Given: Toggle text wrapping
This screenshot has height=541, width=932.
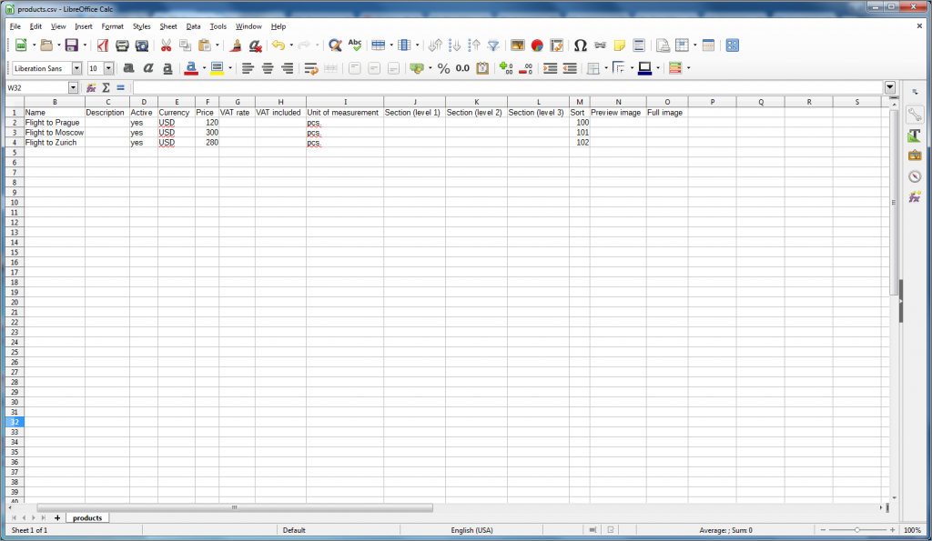Looking at the screenshot, I should coord(311,68).
